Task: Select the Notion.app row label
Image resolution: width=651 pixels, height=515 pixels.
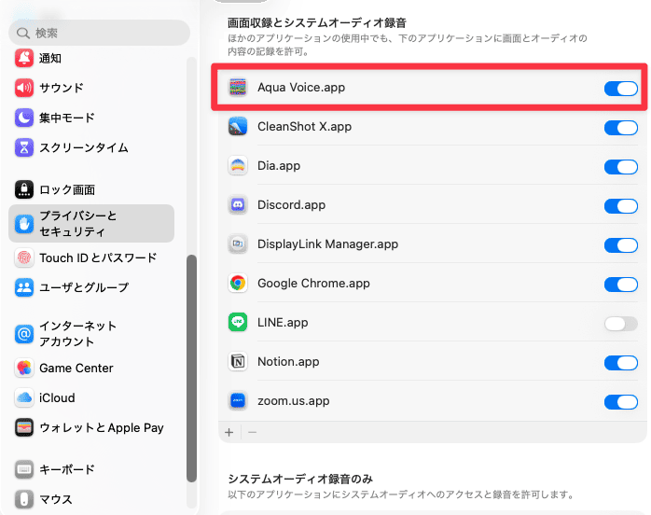Action: 288,362
